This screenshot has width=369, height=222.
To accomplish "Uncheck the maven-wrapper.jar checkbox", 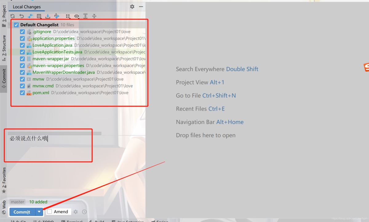I will tap(22, 59).
